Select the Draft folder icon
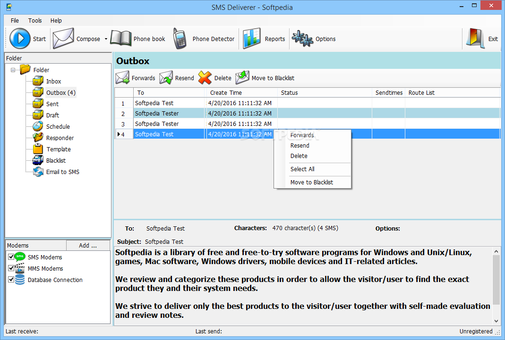Viewport: 505px width, 340px height. click(38, 115)
